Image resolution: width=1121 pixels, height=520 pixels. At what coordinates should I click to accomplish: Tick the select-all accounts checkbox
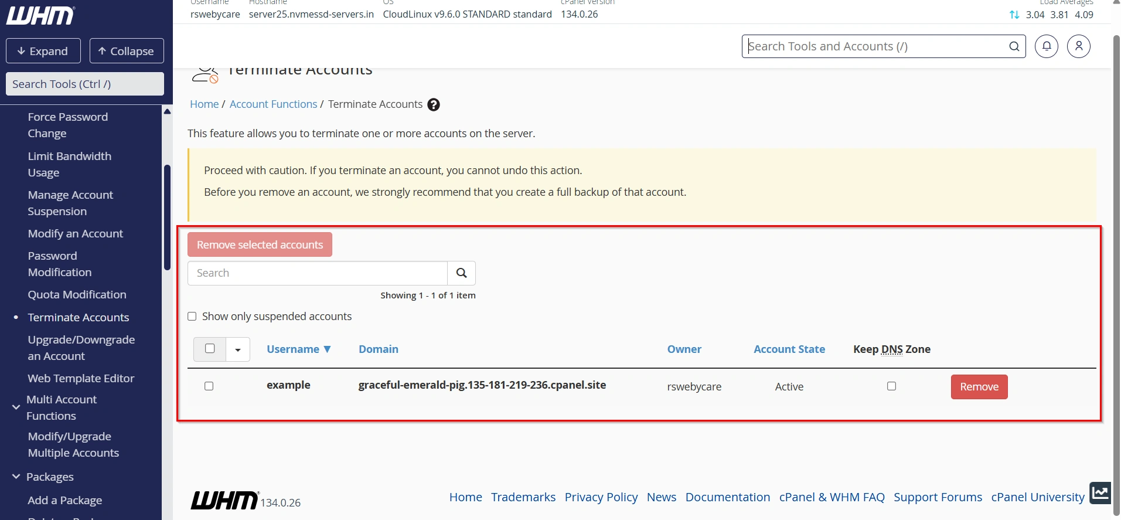click(210, 349)
